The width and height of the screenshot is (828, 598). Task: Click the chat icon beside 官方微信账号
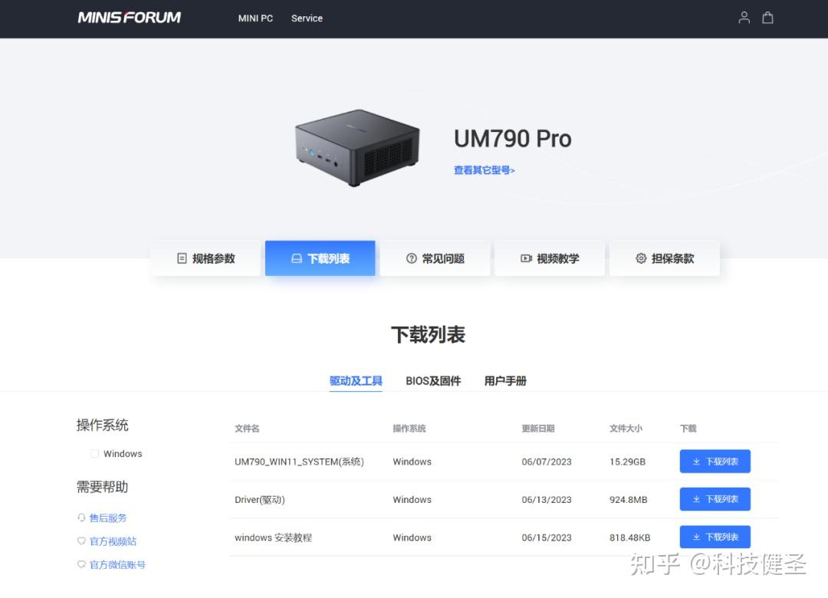[x=82, y=564]
